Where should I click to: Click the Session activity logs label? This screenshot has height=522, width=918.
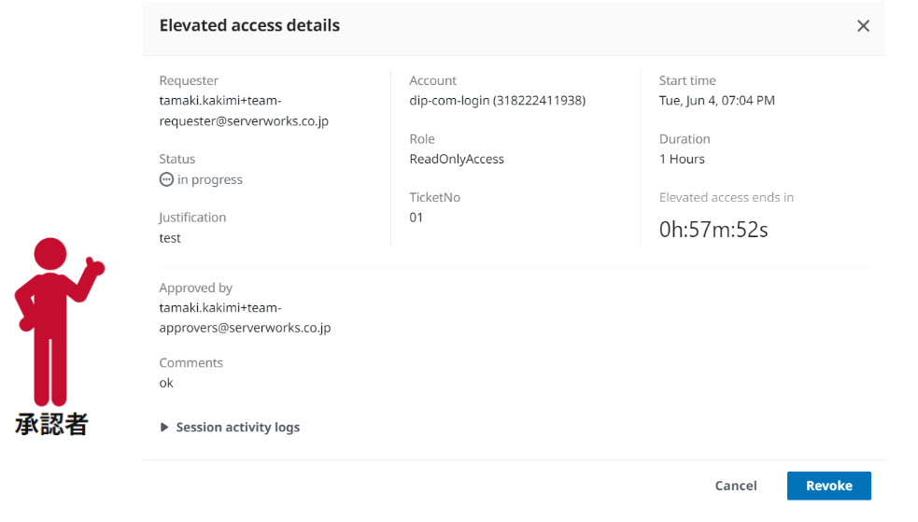pos(238,427)
